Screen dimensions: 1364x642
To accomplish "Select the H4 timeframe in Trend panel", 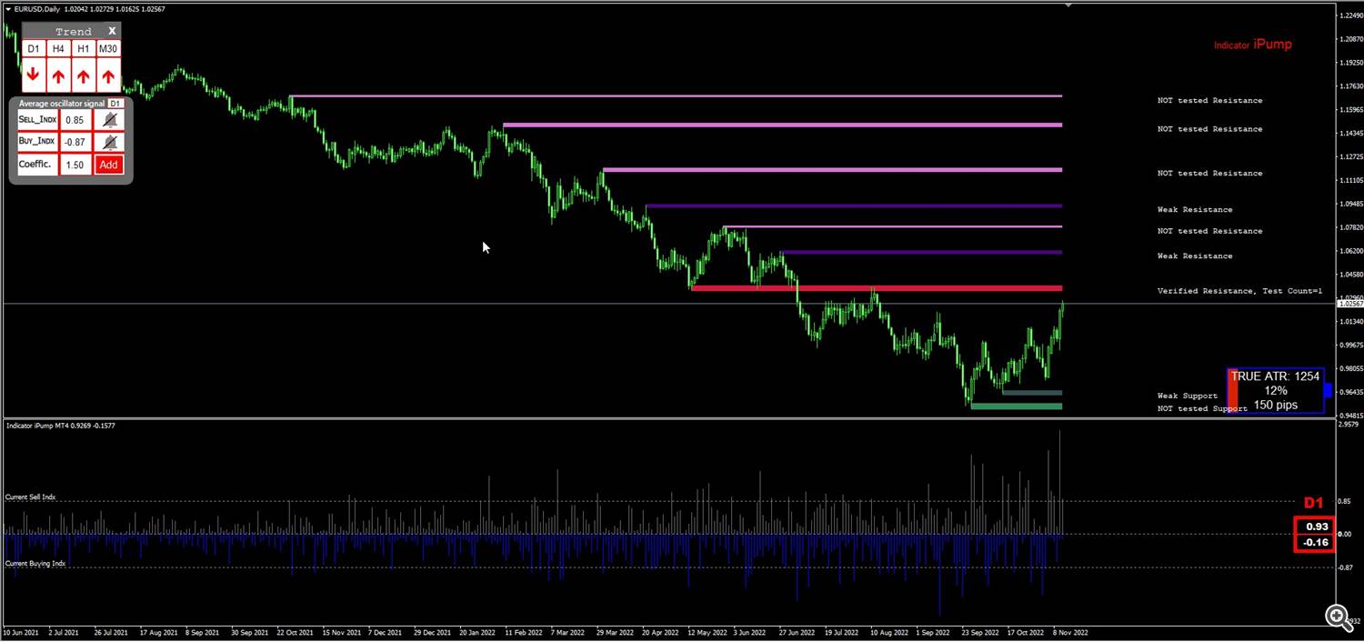I will pos(58,49).
